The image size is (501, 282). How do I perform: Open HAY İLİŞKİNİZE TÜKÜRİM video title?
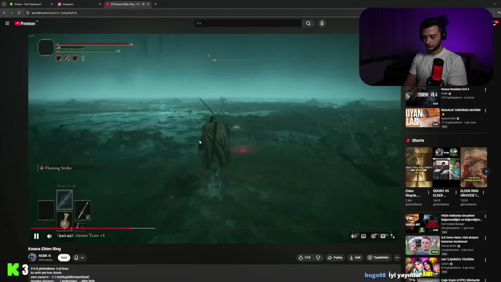(457, 259)
